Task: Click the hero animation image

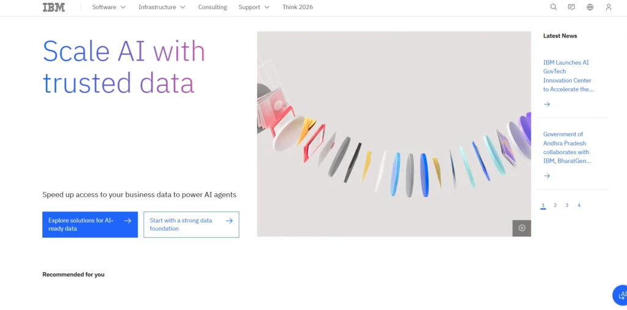Action: click(394, 134)
